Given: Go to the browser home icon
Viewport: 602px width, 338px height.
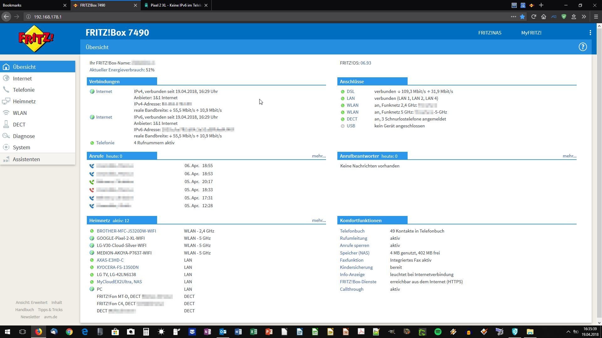Looking at the screenshot, I should [x=544, y=17].
